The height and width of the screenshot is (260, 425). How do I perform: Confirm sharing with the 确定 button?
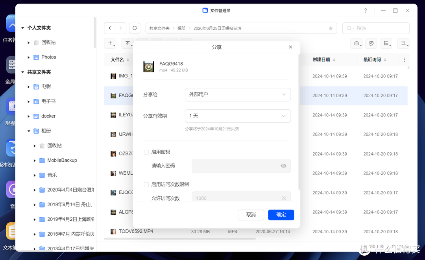(x=281, y=215)
